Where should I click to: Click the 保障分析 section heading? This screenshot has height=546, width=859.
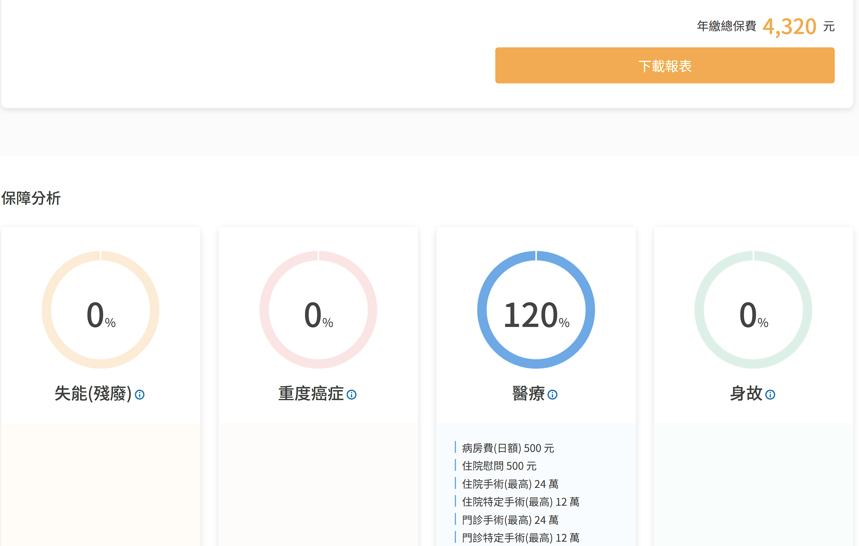coord(31,198)
